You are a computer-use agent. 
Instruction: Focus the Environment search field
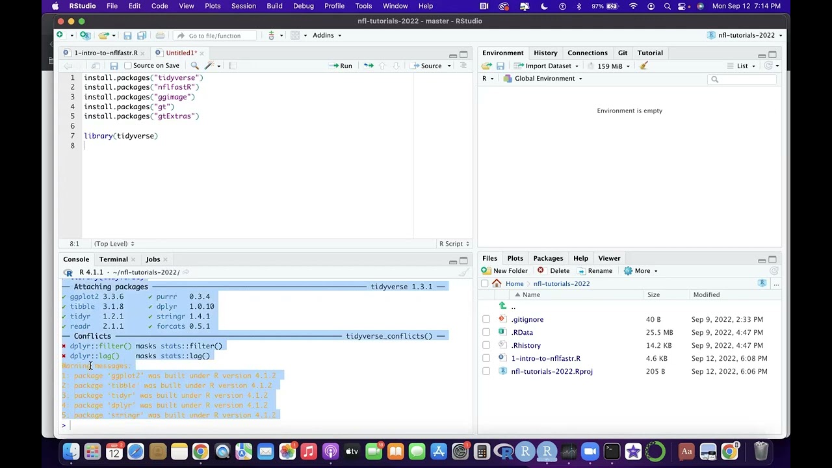tap(743, 79)
